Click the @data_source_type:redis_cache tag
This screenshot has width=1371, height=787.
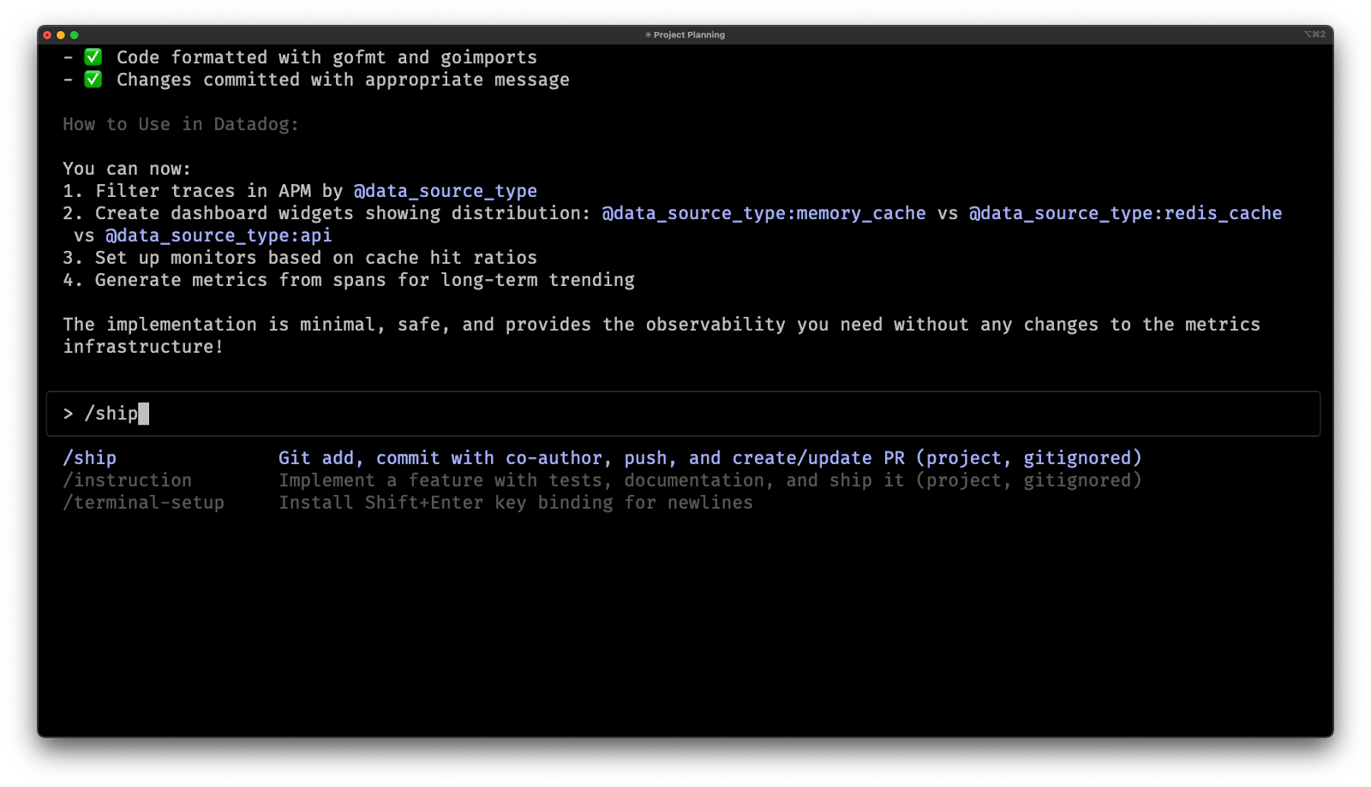(x=1124, y=213)
